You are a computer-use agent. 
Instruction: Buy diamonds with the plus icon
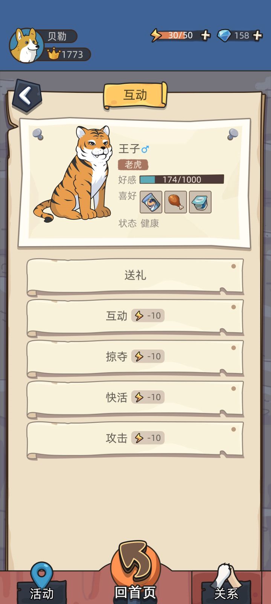257,35
